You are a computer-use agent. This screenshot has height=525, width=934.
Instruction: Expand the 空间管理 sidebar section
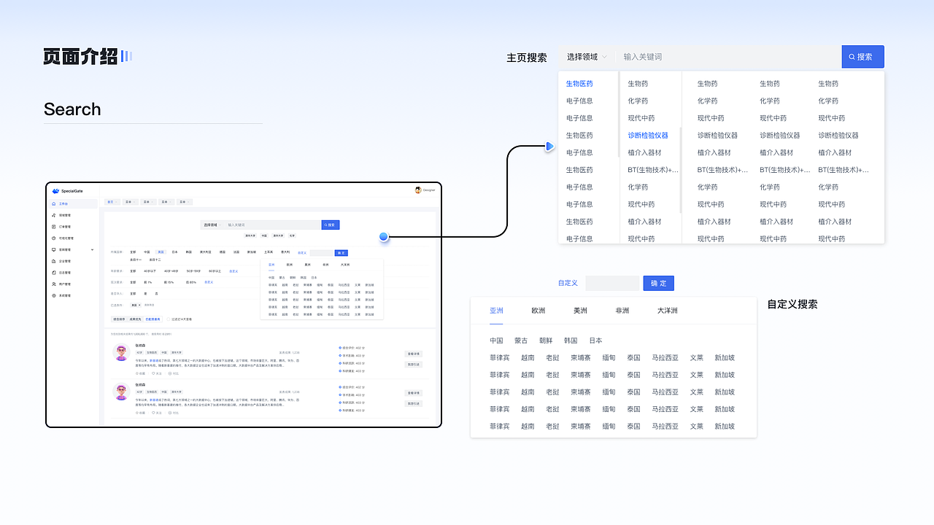(x=92, y=249)
